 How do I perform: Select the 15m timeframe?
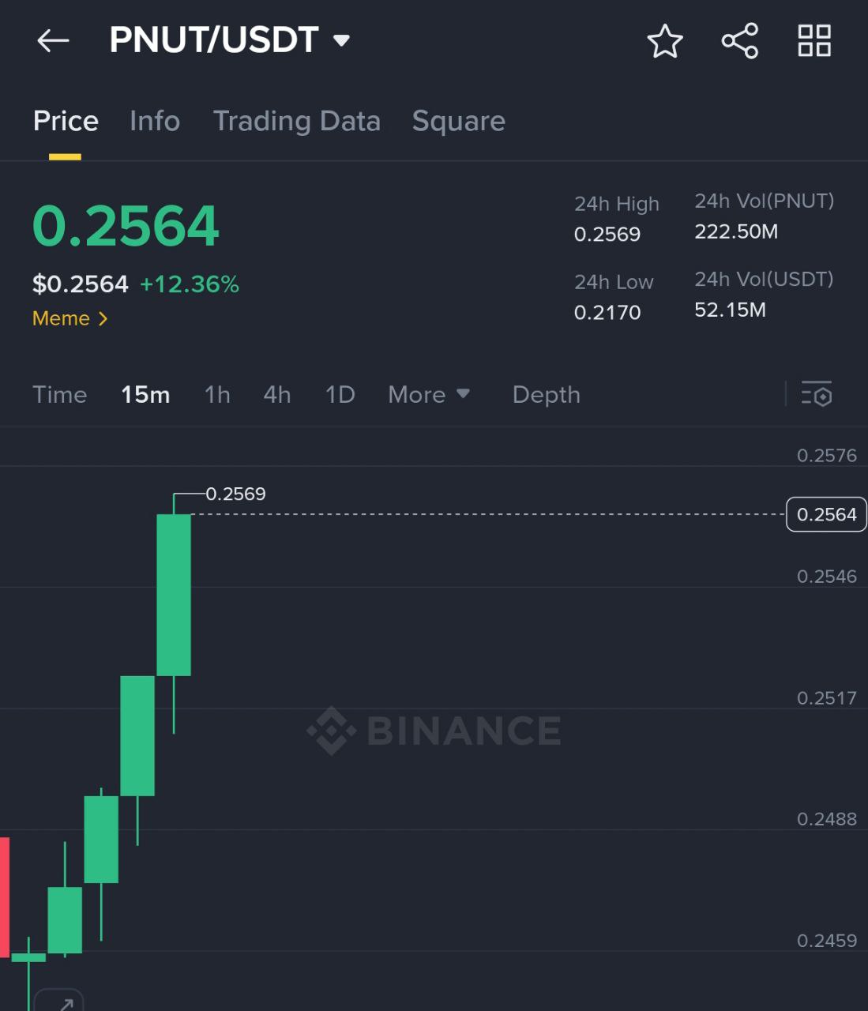[x=145, y=394]
